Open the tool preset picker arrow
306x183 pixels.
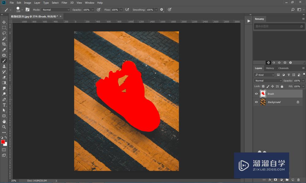[x=10, y=10]
